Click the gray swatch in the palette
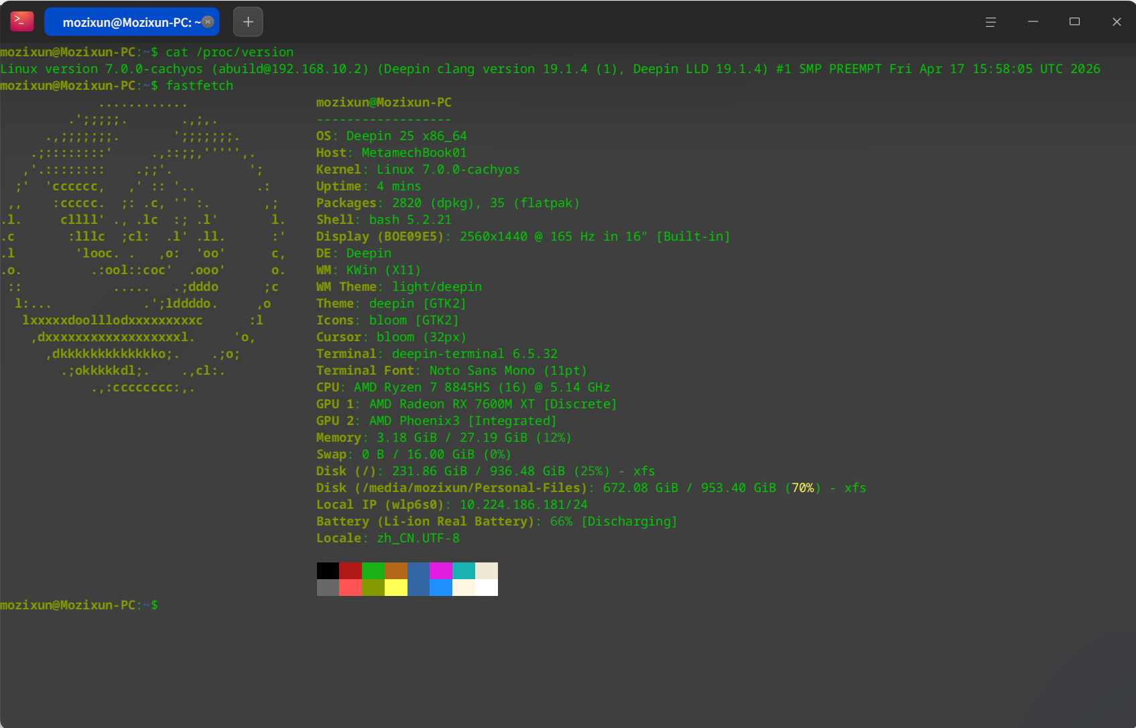The width and height of the screenshot is (1136, 728). pos(328,587)
